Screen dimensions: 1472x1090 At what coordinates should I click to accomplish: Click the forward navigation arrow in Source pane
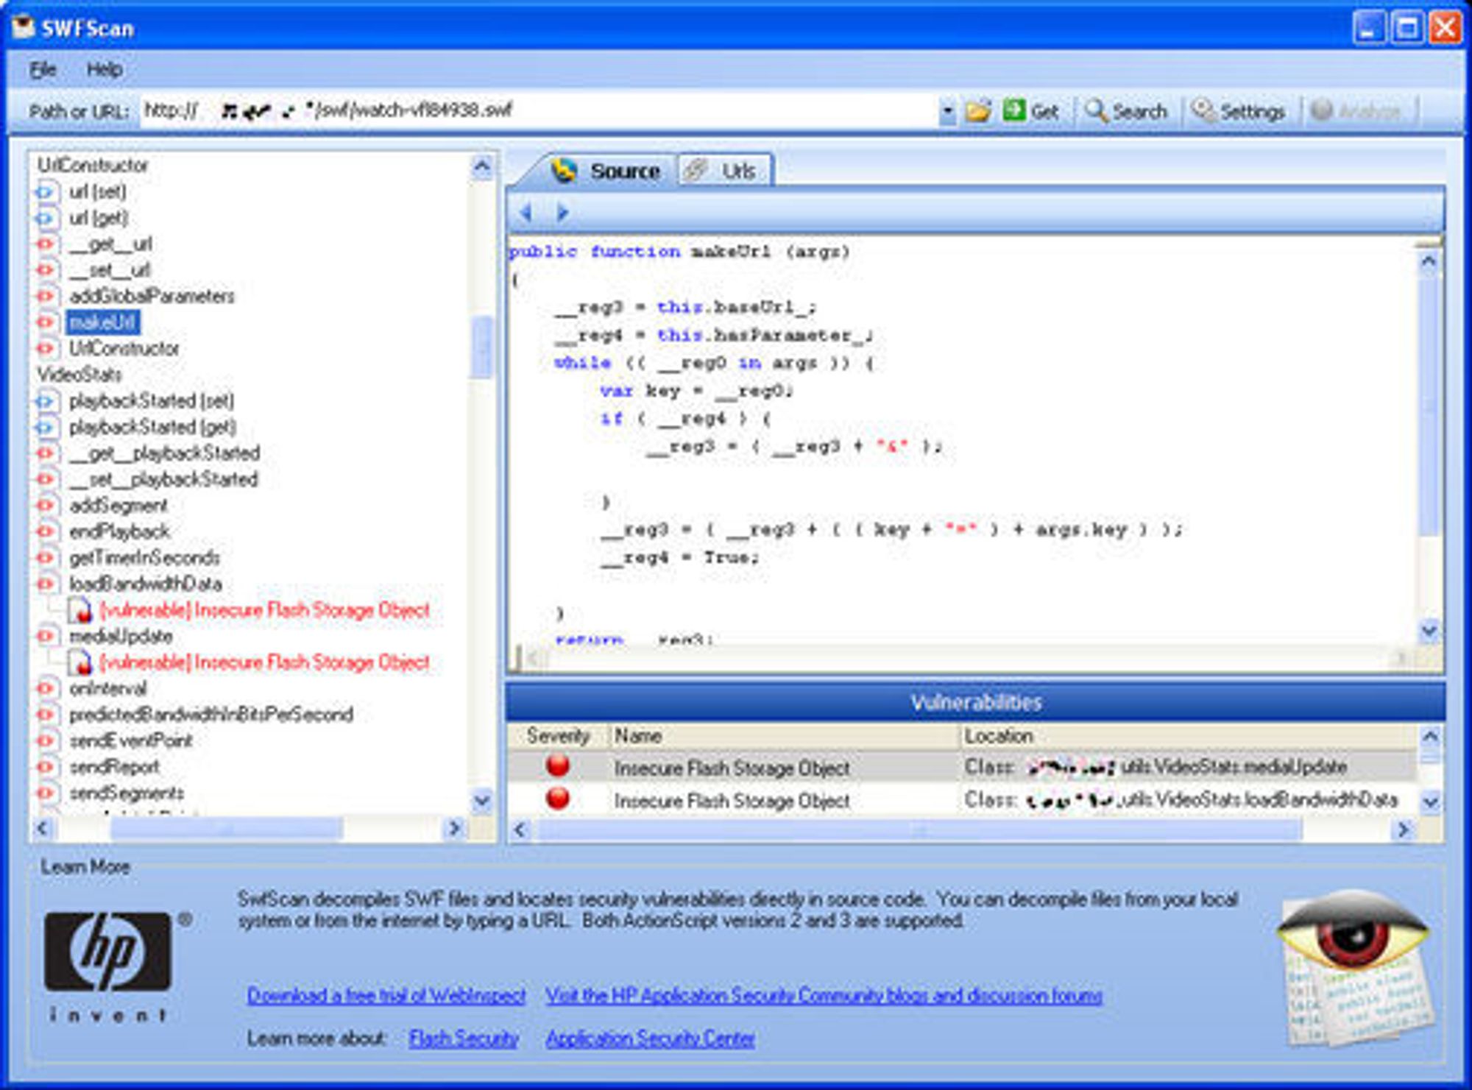tap(563, 213)
